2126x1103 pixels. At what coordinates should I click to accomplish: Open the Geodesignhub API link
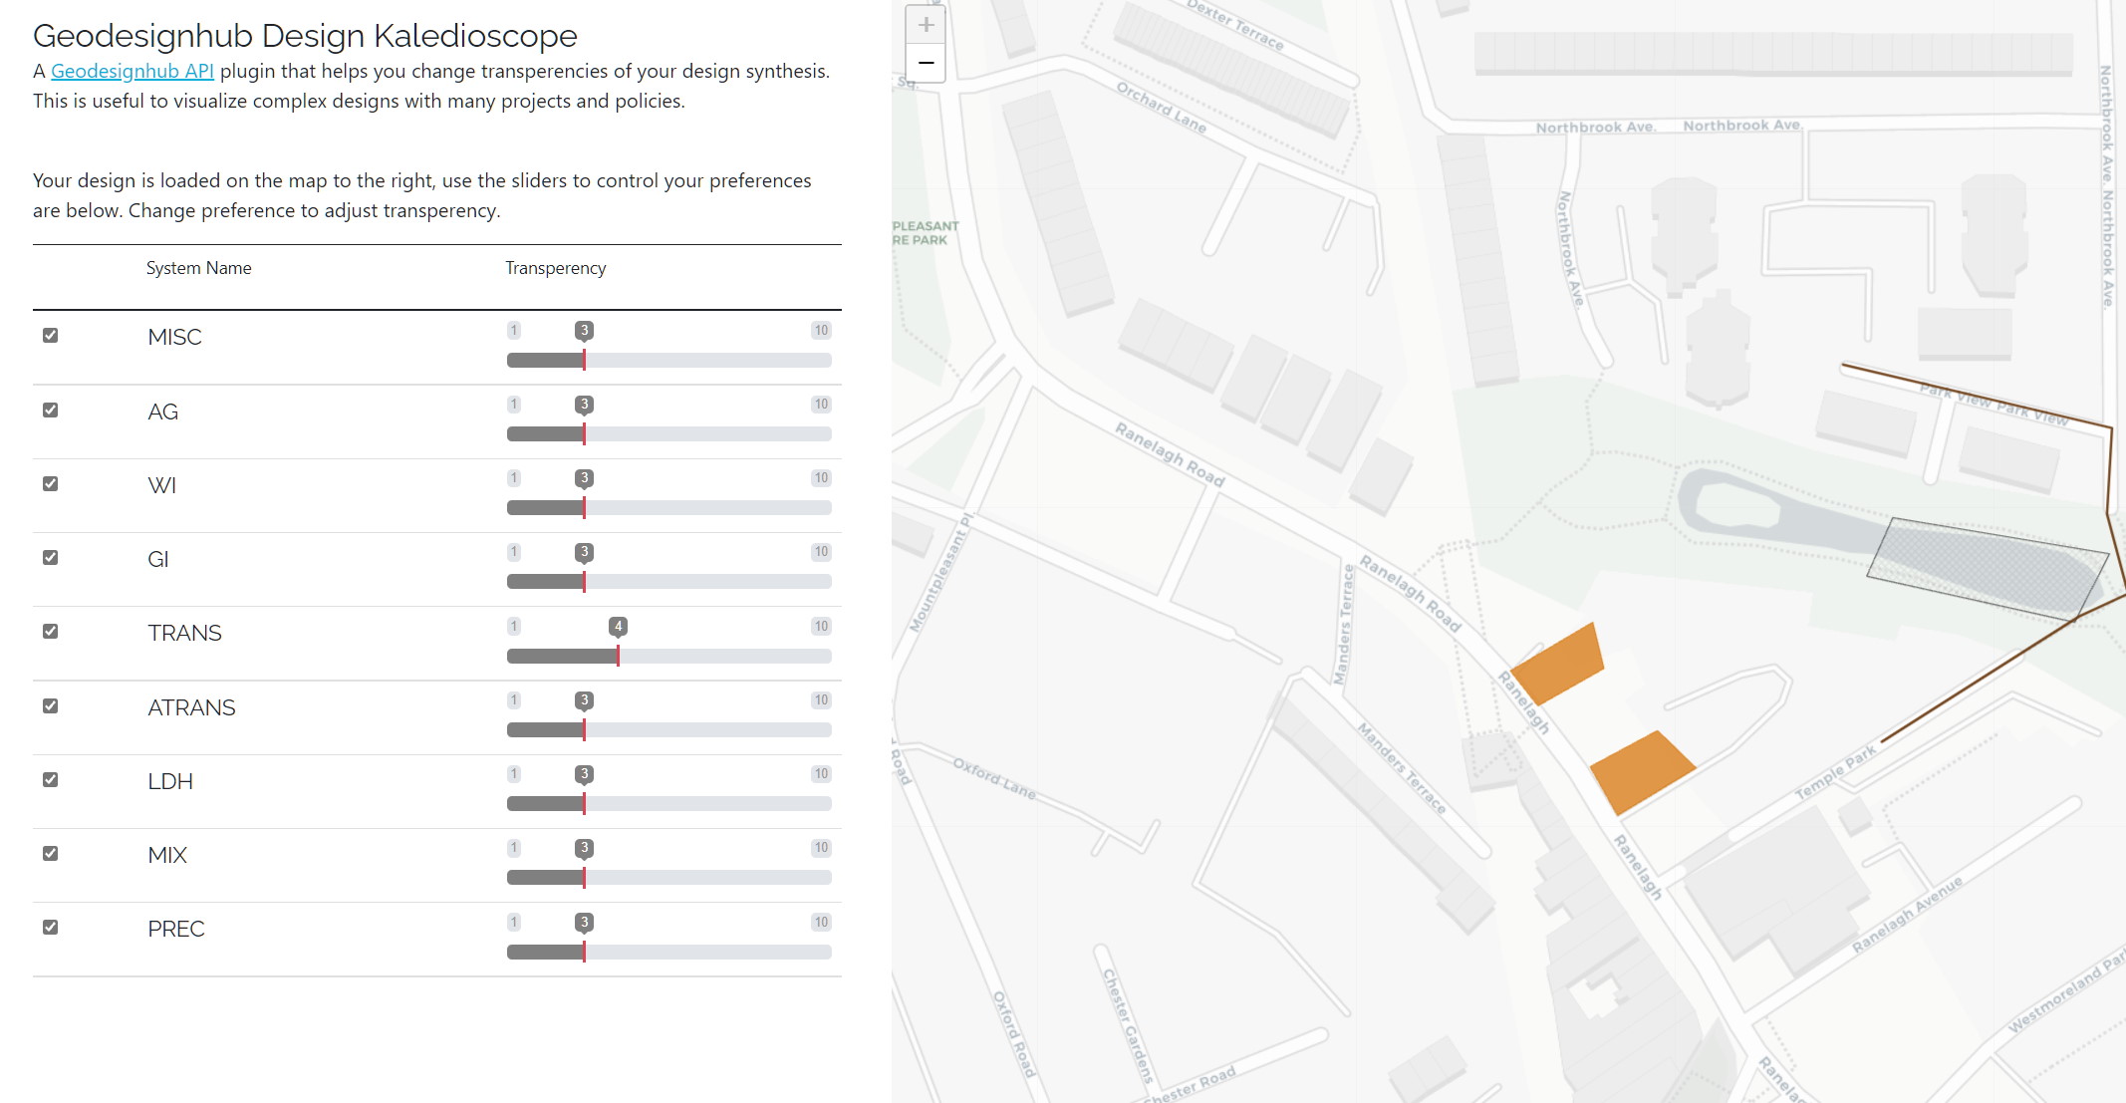(133, 71)
